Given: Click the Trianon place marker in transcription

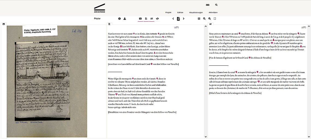Looking at the screenshot, I should 162,37.
